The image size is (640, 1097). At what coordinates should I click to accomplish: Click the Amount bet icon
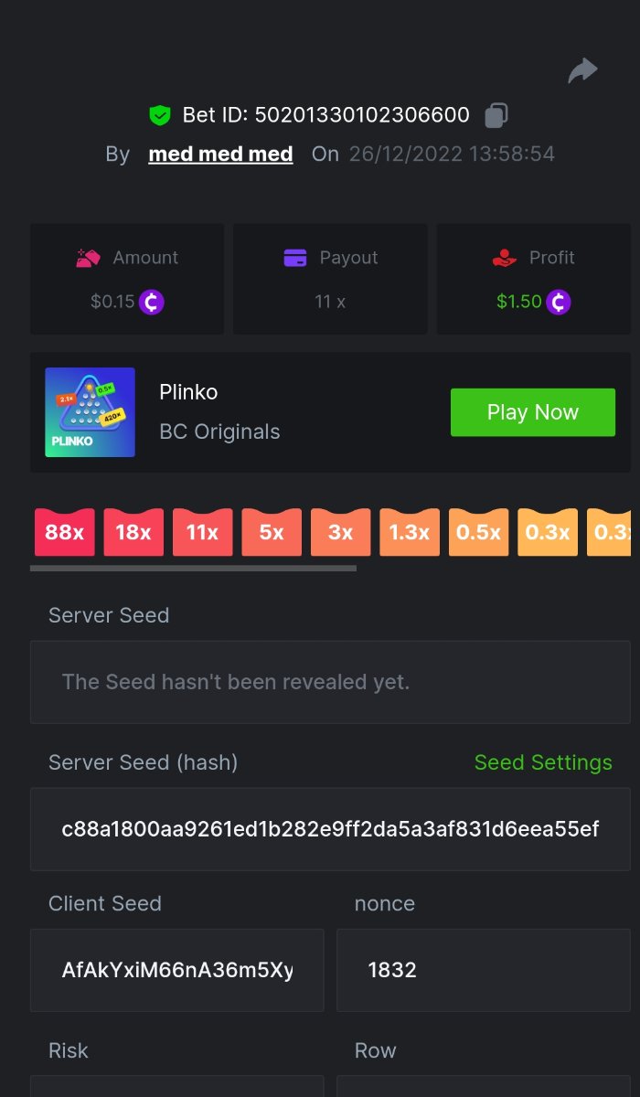(88, 258)
